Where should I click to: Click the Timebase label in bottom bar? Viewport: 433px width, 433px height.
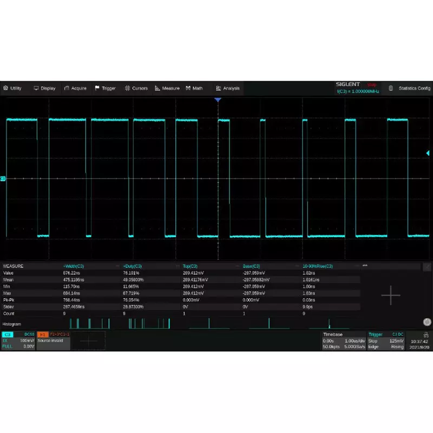tap(333, 334)
